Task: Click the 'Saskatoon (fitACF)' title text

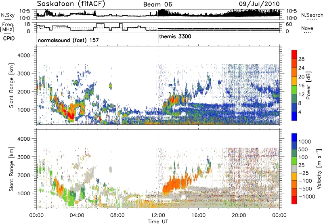Action: [71, 4]
